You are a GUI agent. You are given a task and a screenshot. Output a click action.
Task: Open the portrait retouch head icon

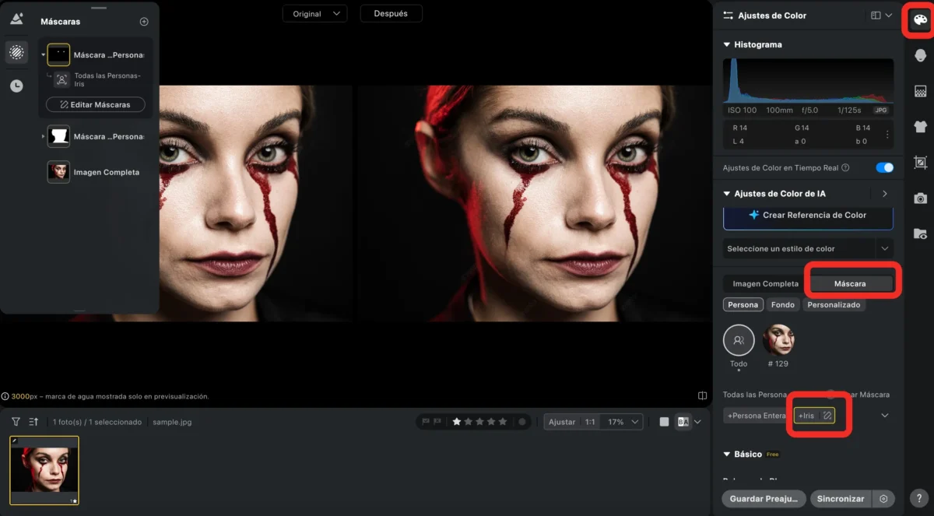point(920,55)
